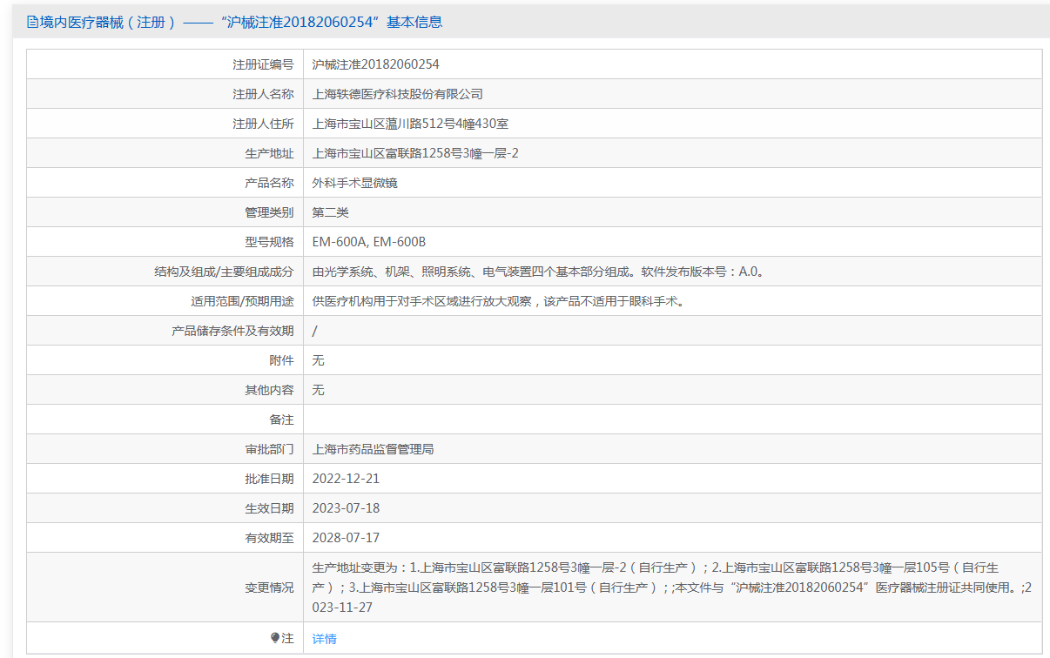Click approval department 上海市药品监督管理局
Screen dimensions: 1050x658
373,449
